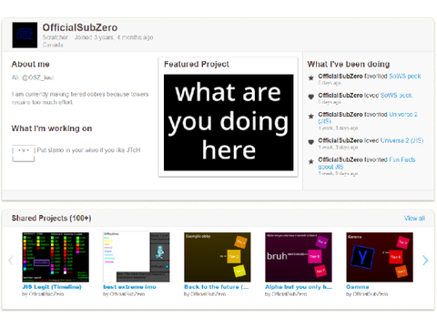Click the best extreme imo title link

coord(129,287)
